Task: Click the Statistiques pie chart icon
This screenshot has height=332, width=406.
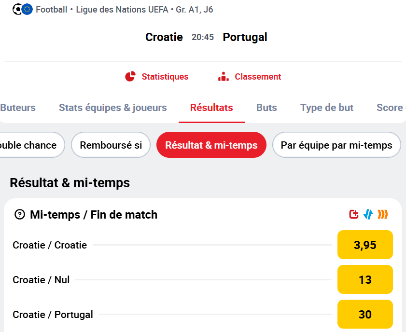Action: click(130, 77)
